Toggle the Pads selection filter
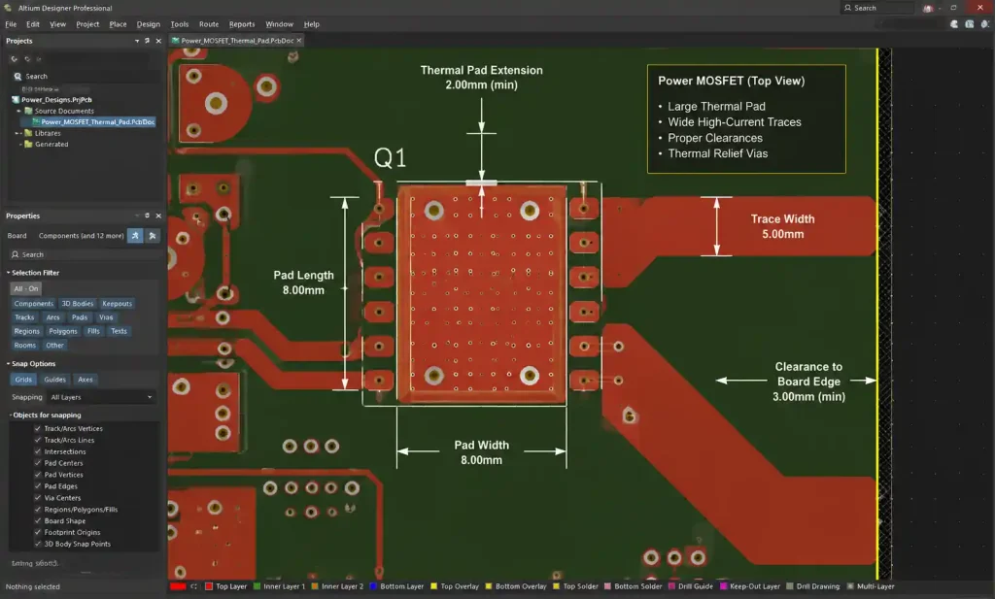 pos(80,317)
